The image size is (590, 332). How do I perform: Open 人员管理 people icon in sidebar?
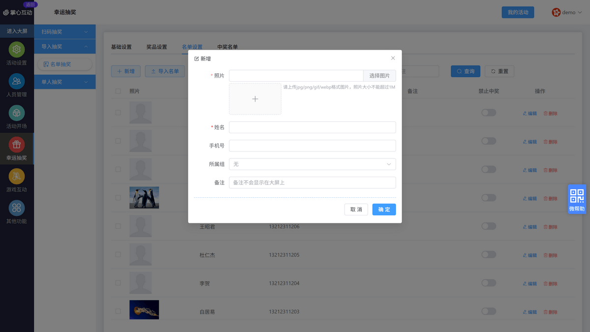16,81
